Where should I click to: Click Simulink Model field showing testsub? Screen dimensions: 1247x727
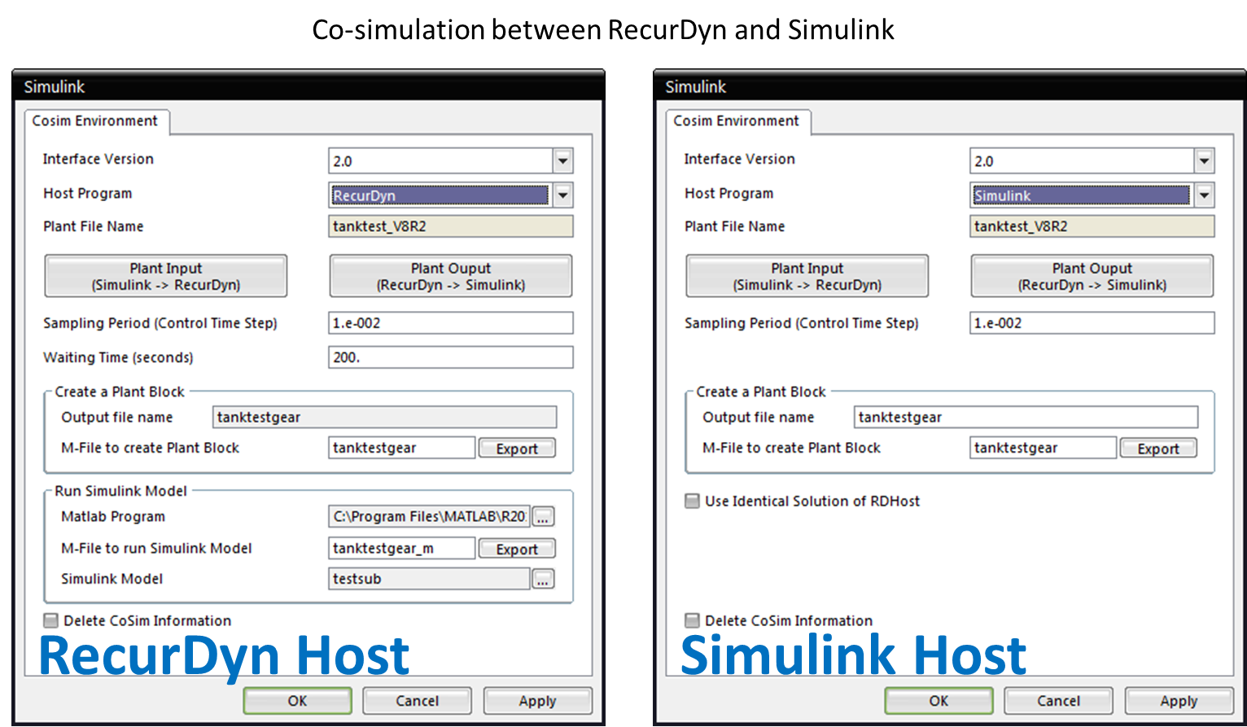tap(430, 579)
